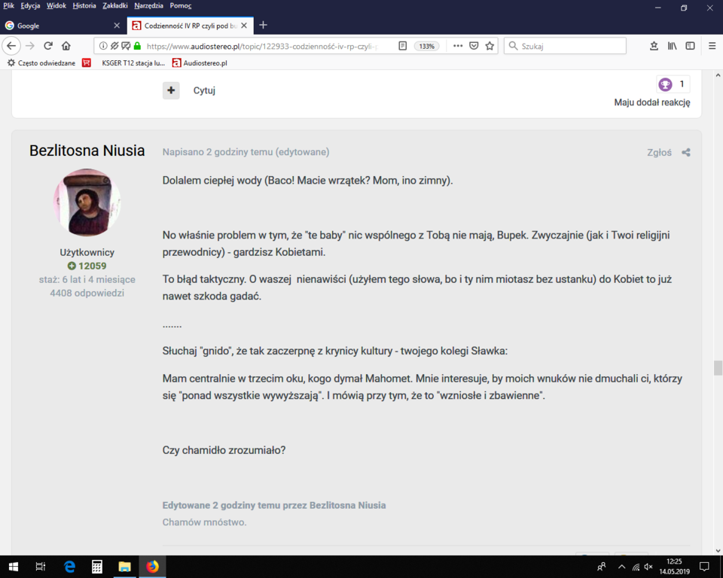Image resolution: width=723 pixels, height=578 pixels.
Task: Go back to previous page
Action: pyautogui.click(x=11, y=46)
